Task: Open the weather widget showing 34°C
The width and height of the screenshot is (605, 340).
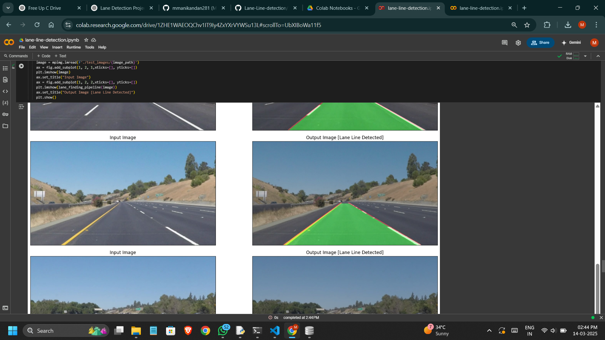Action: [x=436, y=331]
